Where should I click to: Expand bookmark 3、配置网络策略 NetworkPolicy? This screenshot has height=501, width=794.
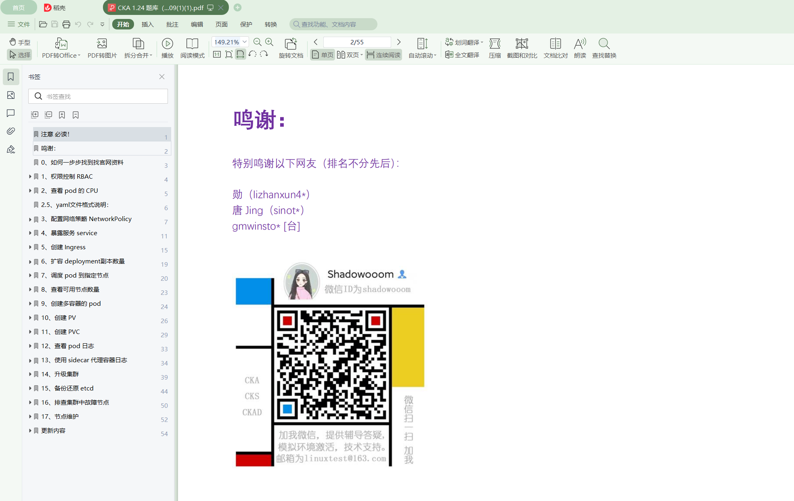pyautogui.click(x=30, y=219)
